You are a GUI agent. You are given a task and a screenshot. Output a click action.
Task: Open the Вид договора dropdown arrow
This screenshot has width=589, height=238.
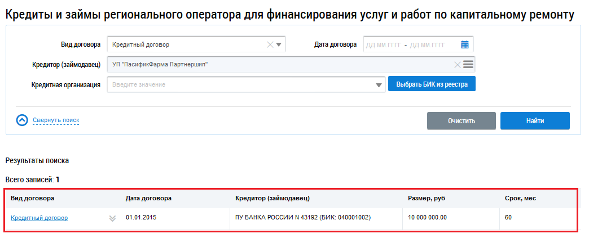(x=279, y=44)
